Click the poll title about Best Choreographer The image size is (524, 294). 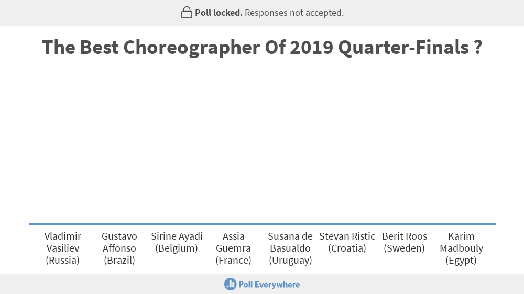[x=262, y=48]
